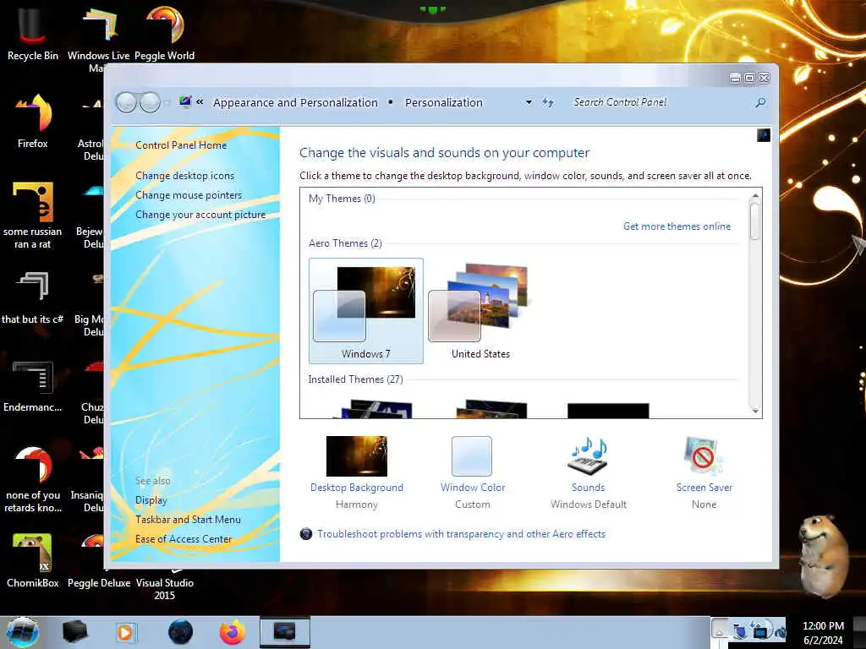The height and width of the screenshot is (649, 866).
Task: Click the Personalization breadcrumb
Action: pos(443,102)
